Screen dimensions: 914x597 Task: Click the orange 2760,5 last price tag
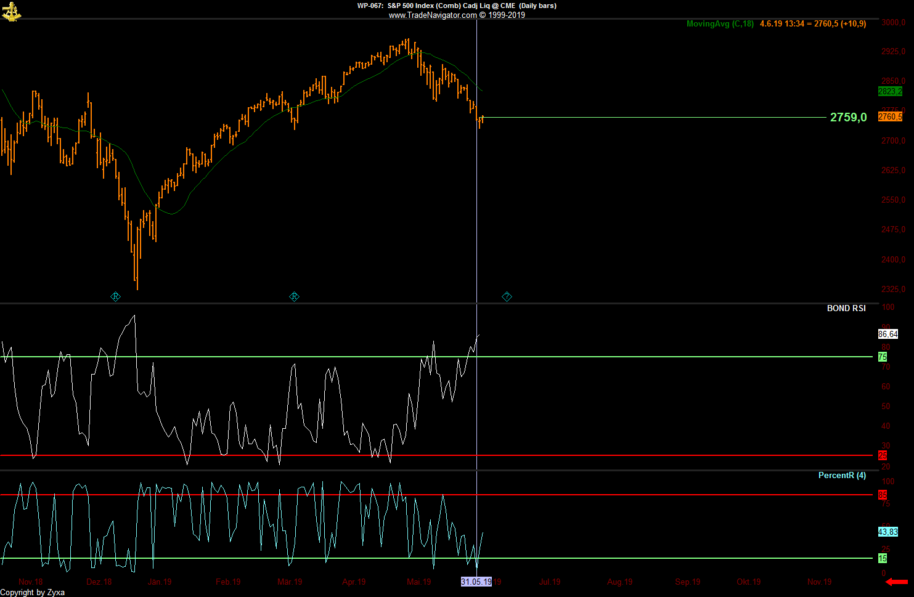(x=890, y=117)
